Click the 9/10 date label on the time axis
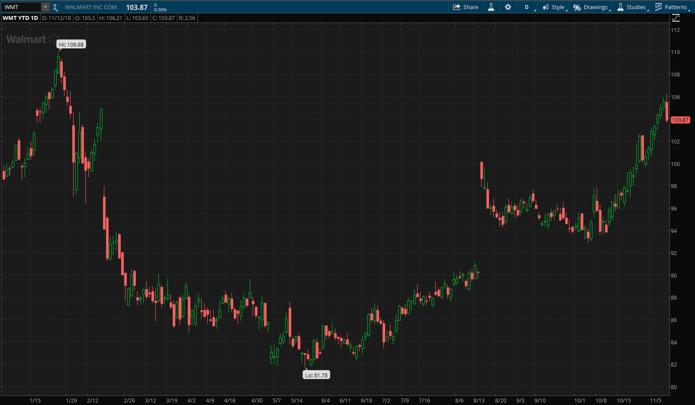Screen dimensions: 695x405 (x=540, y=400)
